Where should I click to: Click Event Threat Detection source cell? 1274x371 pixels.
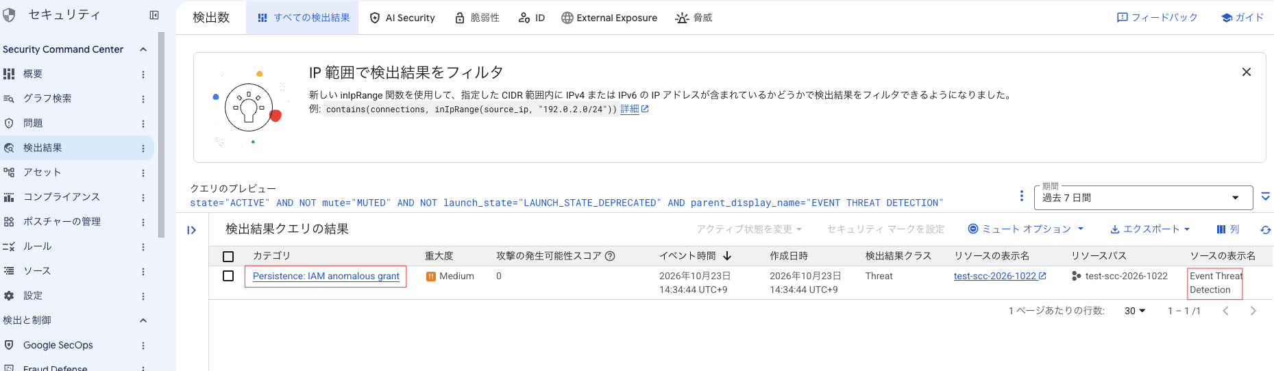[x=1216, y=283]
